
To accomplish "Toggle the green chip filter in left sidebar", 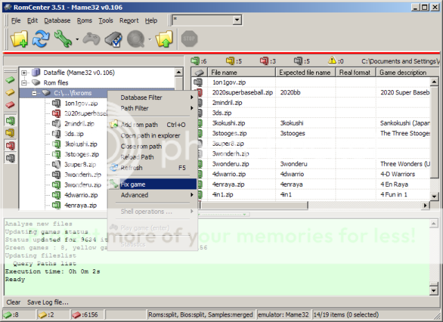I will [10, 80].
